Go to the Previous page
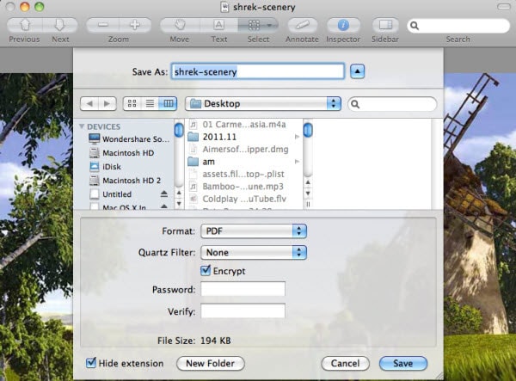 [25, 25]
